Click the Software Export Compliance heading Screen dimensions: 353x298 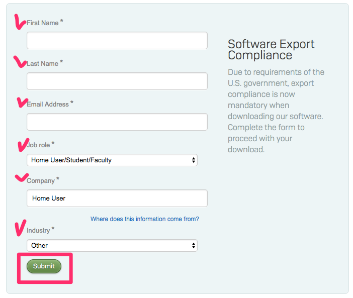pos(271,49)
